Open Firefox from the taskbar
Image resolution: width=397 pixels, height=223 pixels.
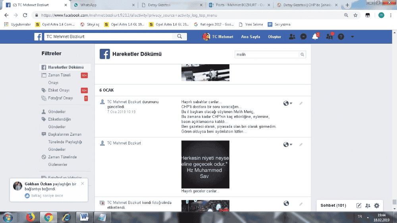pyautogui.click(x=31, y=217)
